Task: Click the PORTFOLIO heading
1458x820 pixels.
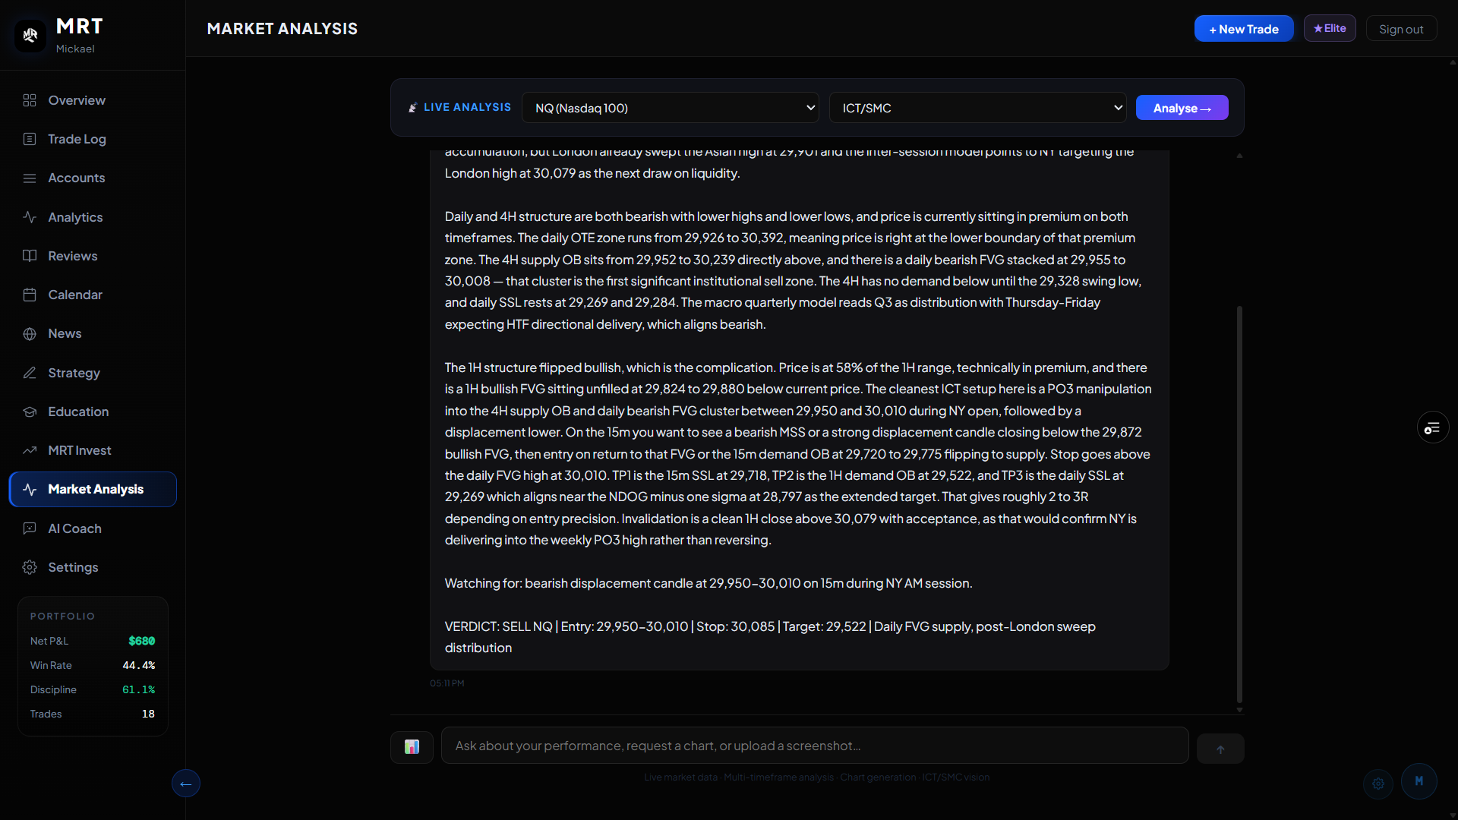Action: pos(62,616)
